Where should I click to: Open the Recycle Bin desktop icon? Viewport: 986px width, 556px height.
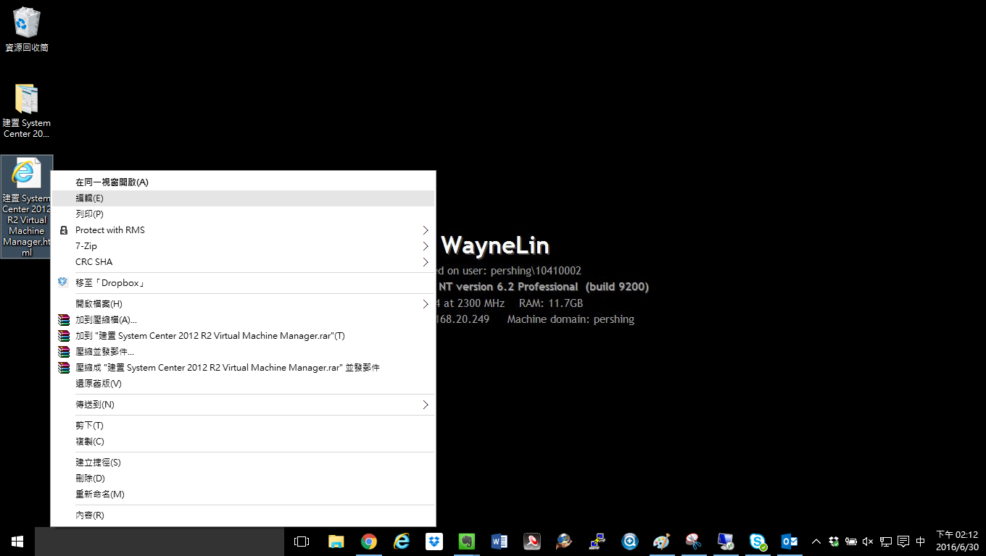click(26, 29)
